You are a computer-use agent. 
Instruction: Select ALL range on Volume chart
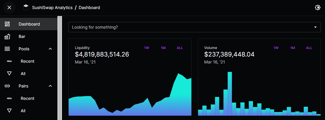pos(309,48)
